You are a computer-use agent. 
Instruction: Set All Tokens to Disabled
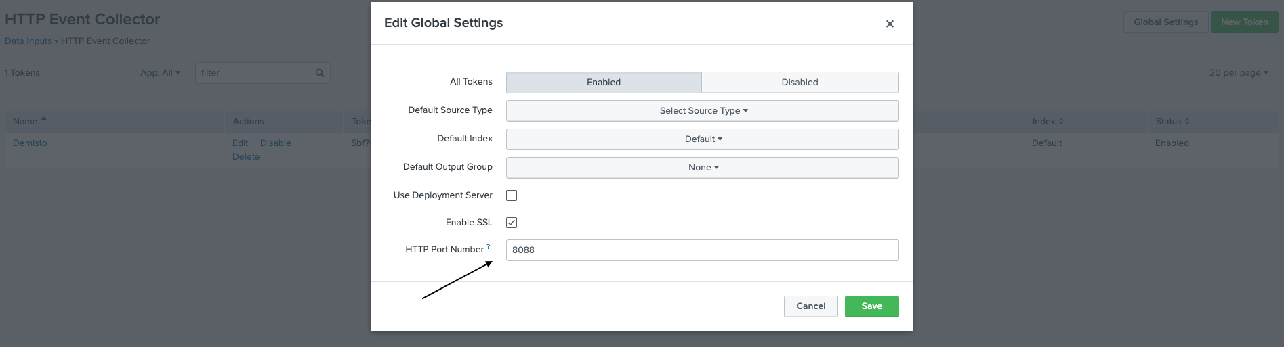[x=800, y=83]
